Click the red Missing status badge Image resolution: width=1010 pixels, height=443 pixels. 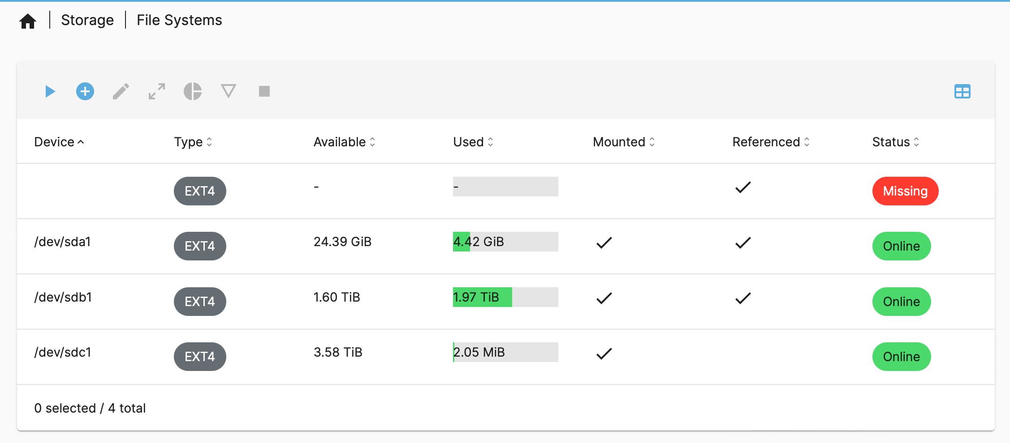point(905,191)
